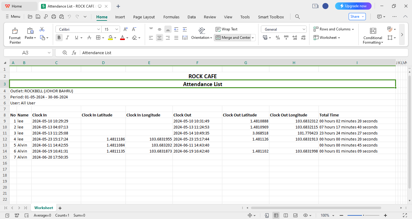The width and height of the screenshot is (412, 219).
Task: Click the zoom dialog fx insert function icon
Action: point(74,53)
